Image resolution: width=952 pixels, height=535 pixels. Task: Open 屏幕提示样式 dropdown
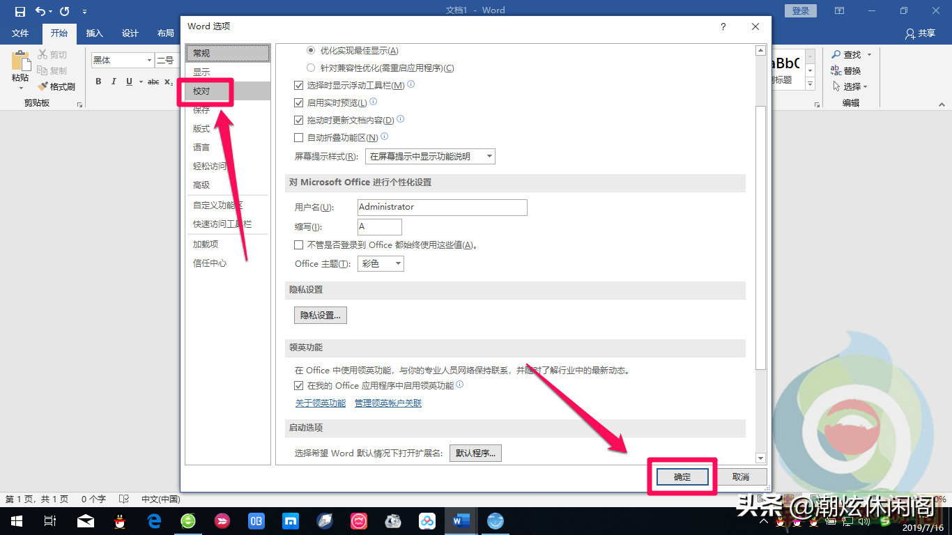click(x=430, y=156)
